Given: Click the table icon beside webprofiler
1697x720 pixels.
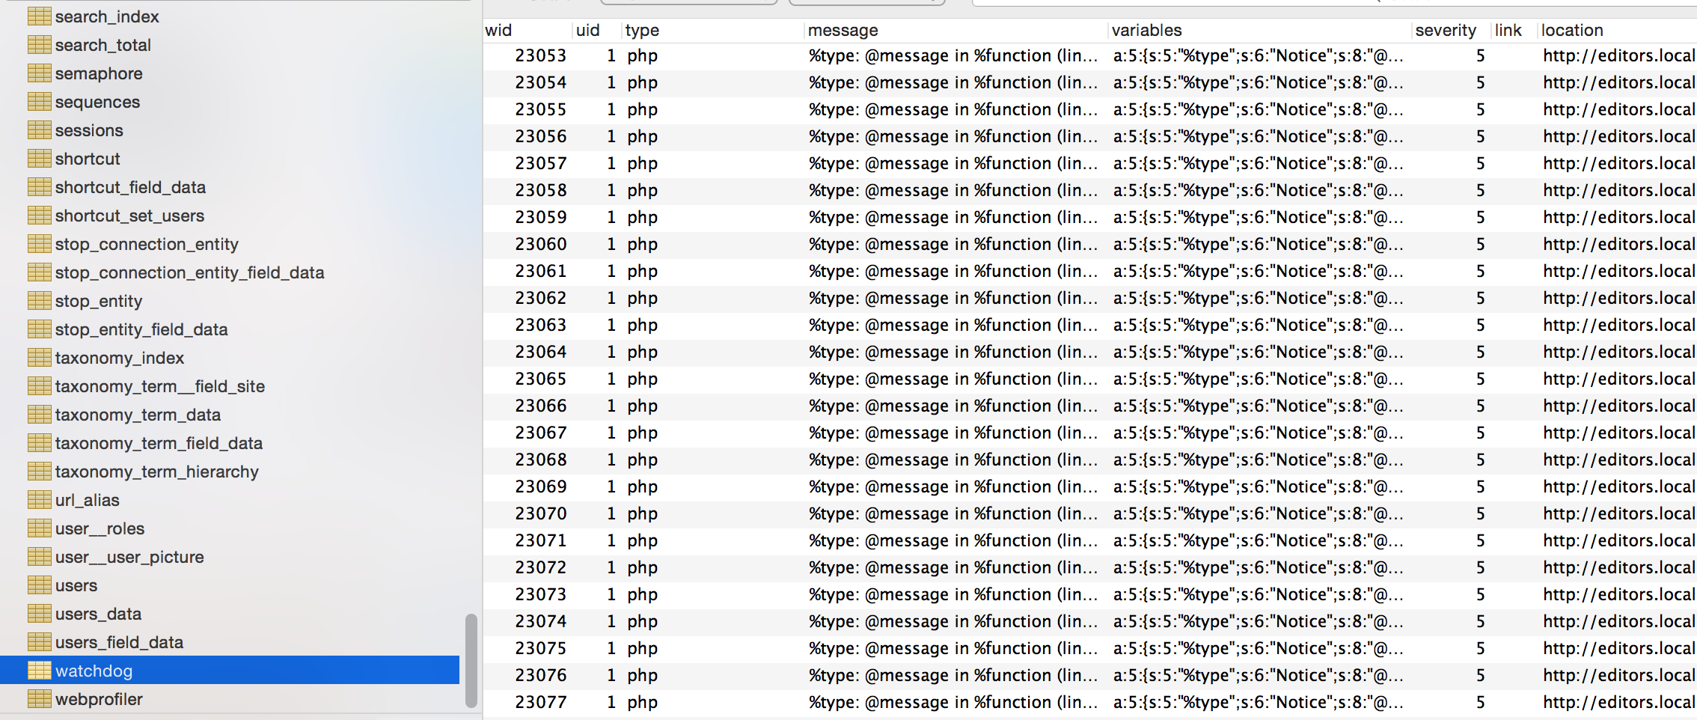Looking at the screenshot, I should tap(40, 698).
